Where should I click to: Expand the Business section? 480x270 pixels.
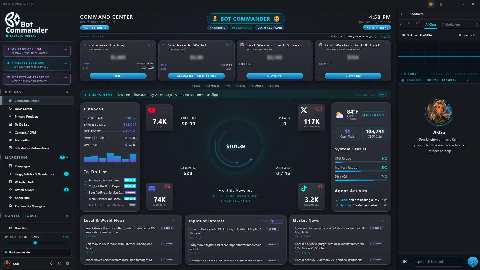[67, 92]
